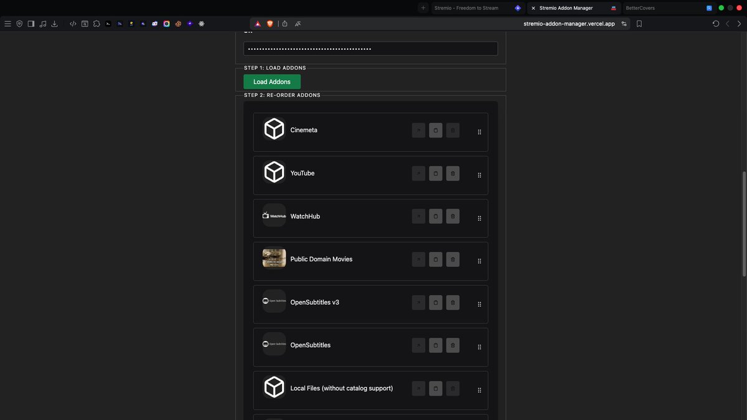Click trash icon for OpenSubtitles v3
The width and height of the screenshot is (747, 420).
453,302
